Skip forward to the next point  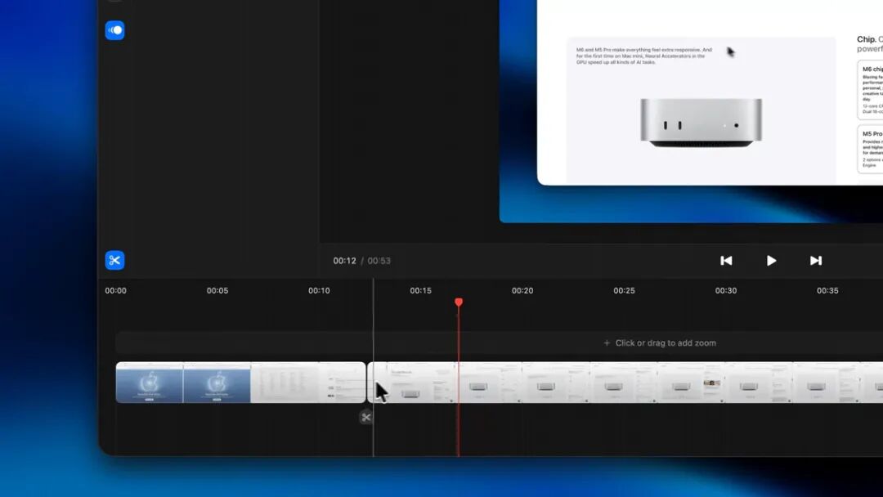pyautogui.click(x=816, y=261)
